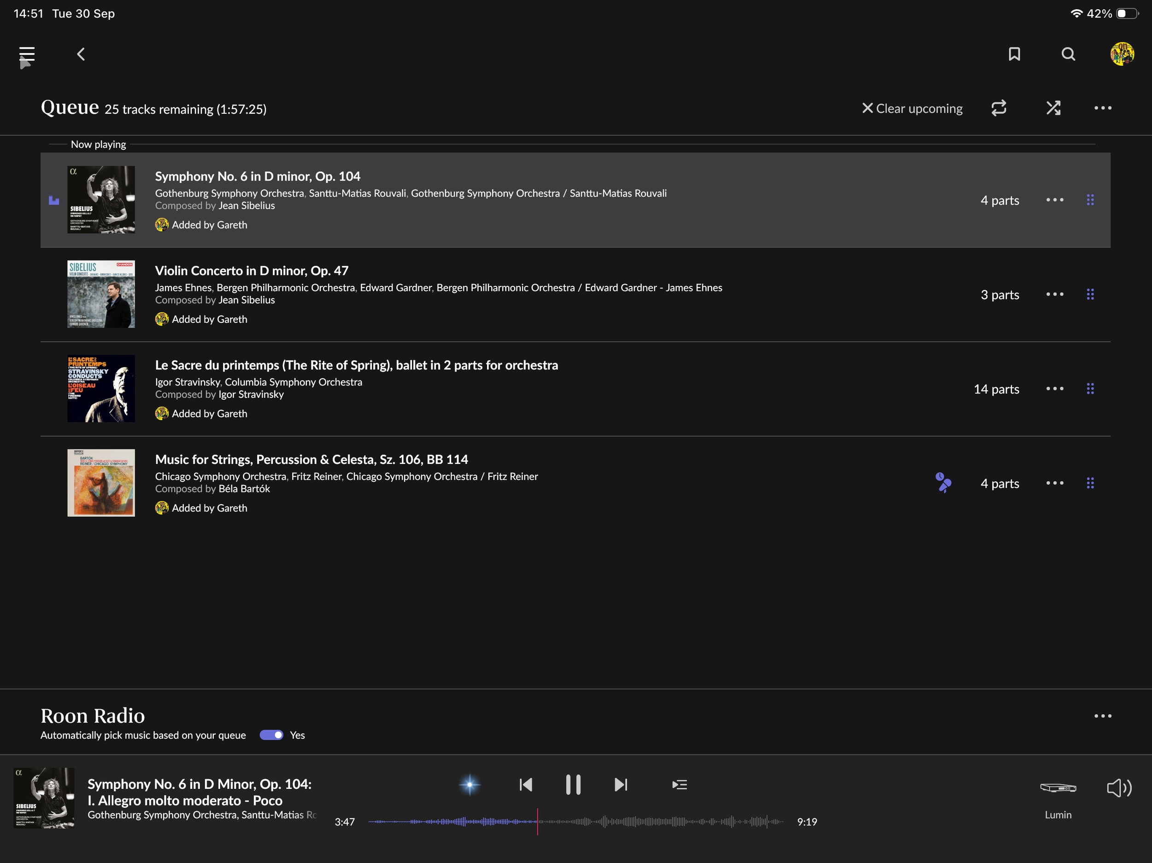Open the volume speaker control
The width and height of the screenshot is (1152, 863).
point(1119,788)
